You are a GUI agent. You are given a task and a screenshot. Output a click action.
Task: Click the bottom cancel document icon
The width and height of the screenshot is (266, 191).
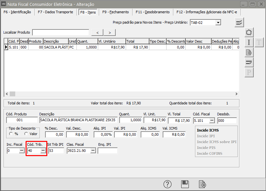[x=202, y=184]
